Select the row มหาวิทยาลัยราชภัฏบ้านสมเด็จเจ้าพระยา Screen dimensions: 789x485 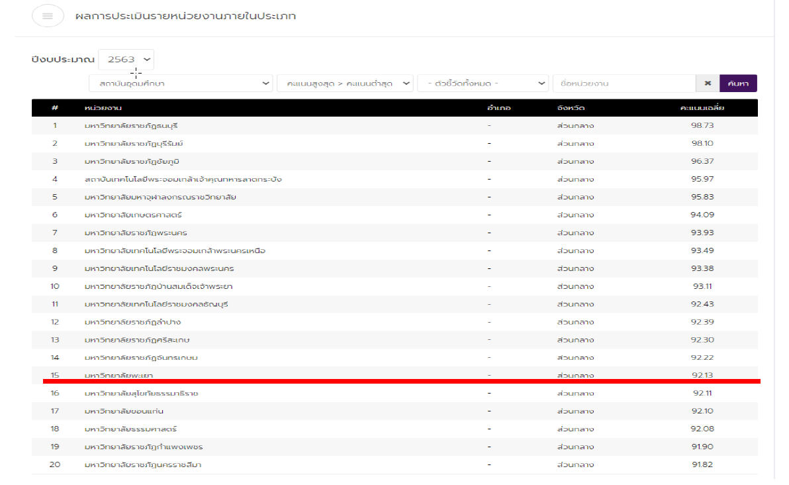(394, 287)
